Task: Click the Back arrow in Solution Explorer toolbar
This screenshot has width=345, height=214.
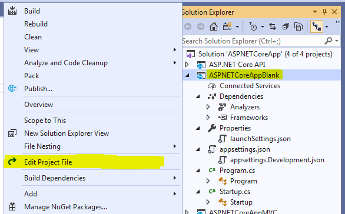Action: [x=188, y=26]
